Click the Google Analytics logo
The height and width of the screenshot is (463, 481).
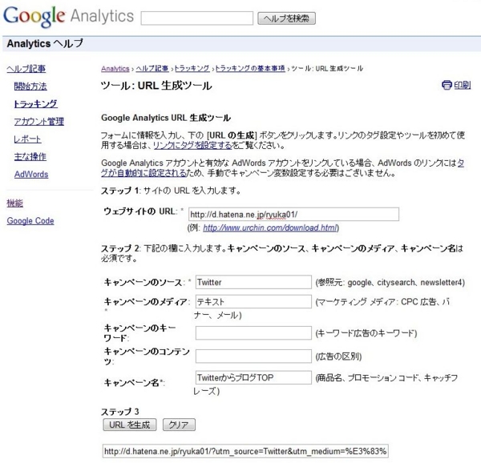[x=68, y=17]
